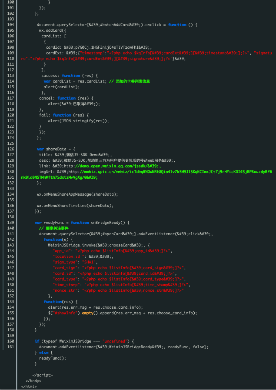Click the '} else {' line

(43, 353)
